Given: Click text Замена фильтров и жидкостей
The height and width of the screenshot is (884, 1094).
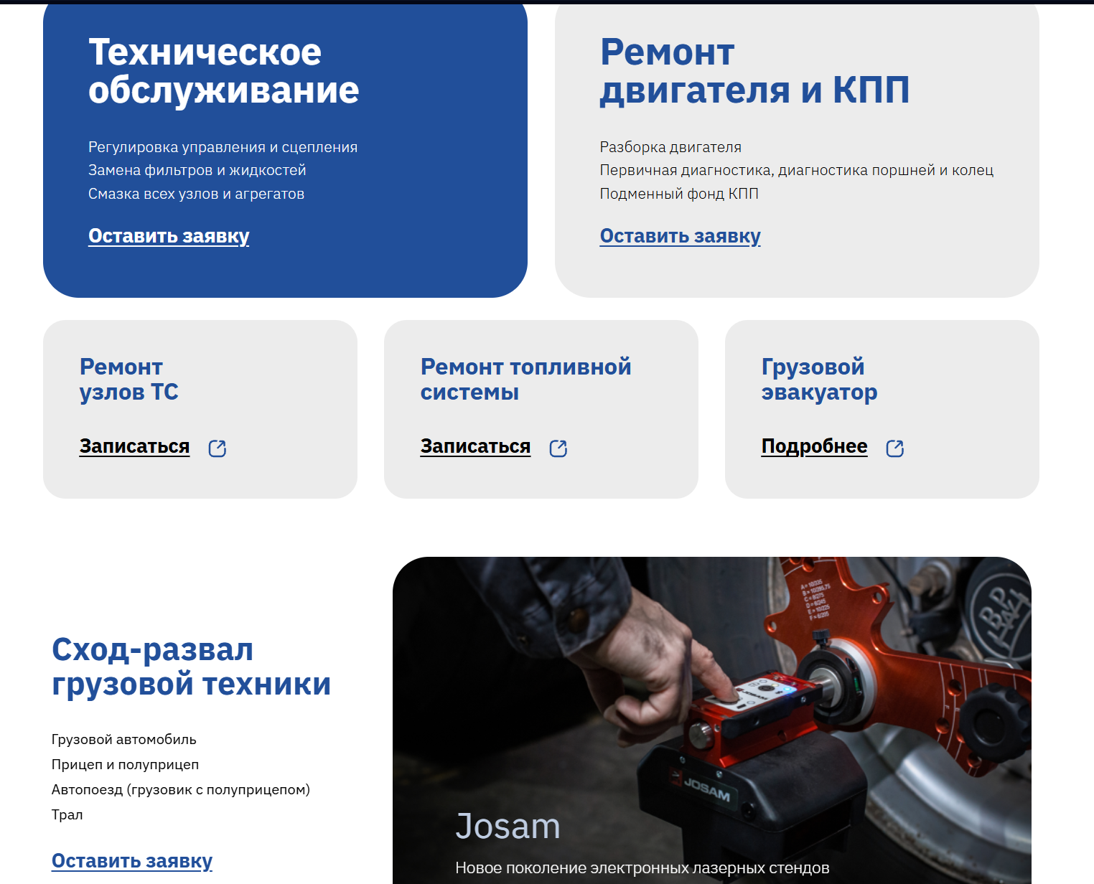Looking at the screenshot, I should pyautogui.click(x=197, y=171).
